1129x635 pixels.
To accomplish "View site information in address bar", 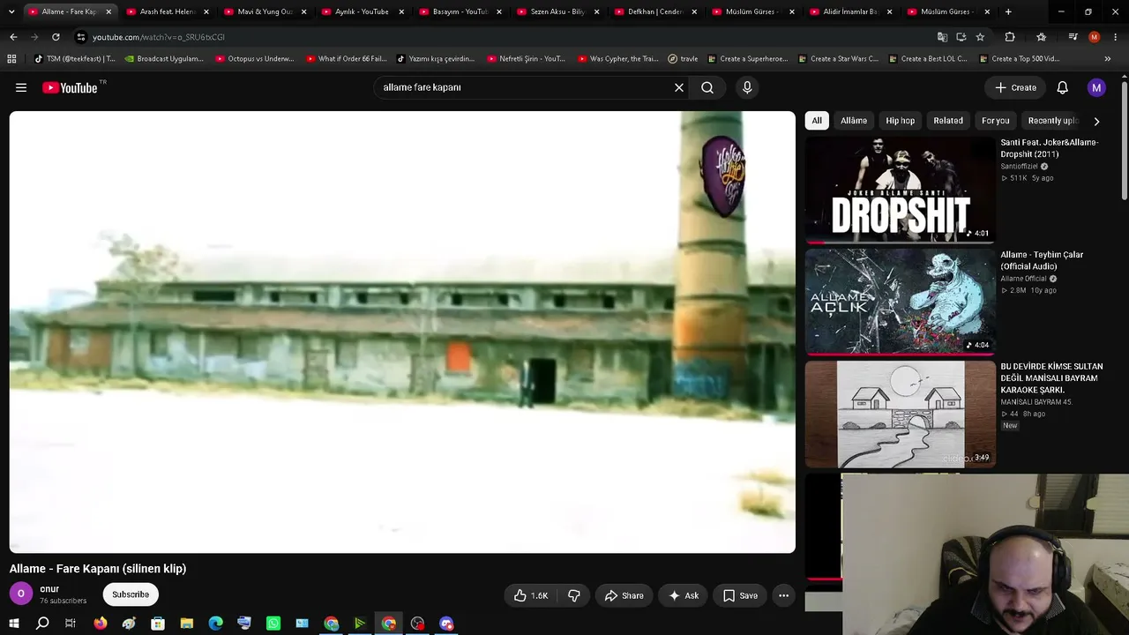I will pyautogui.click(x=80, y=37).
